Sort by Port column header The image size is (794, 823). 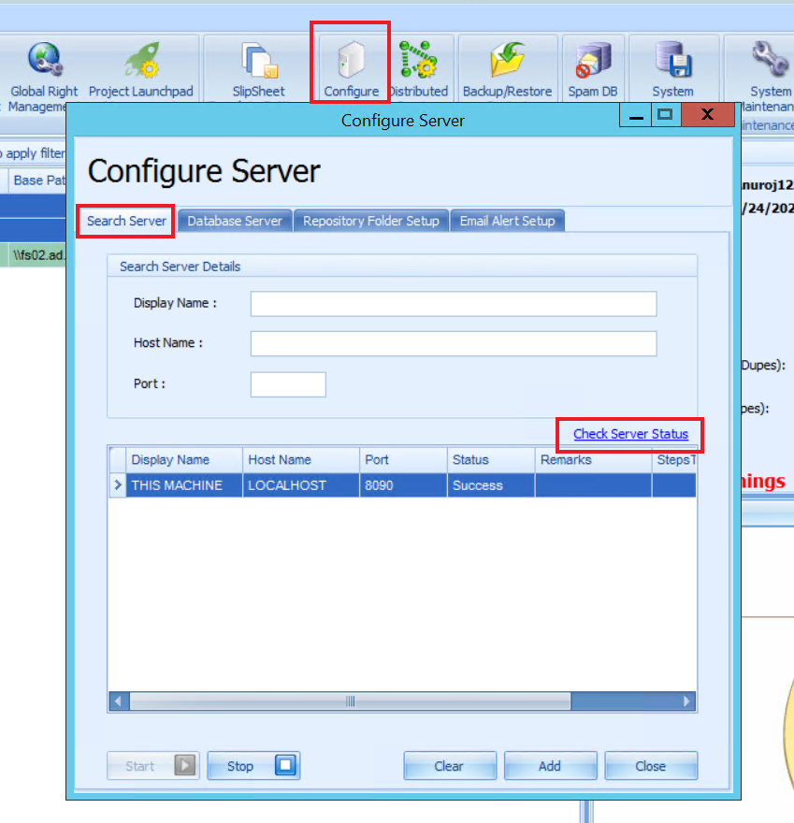pos(404,460)
